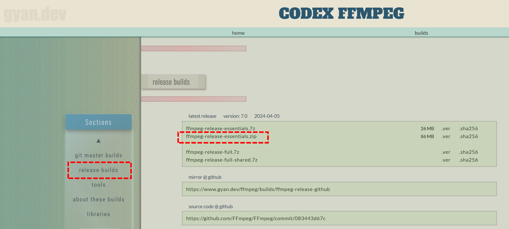Click the gyan.dev site logo

[35, 14]
